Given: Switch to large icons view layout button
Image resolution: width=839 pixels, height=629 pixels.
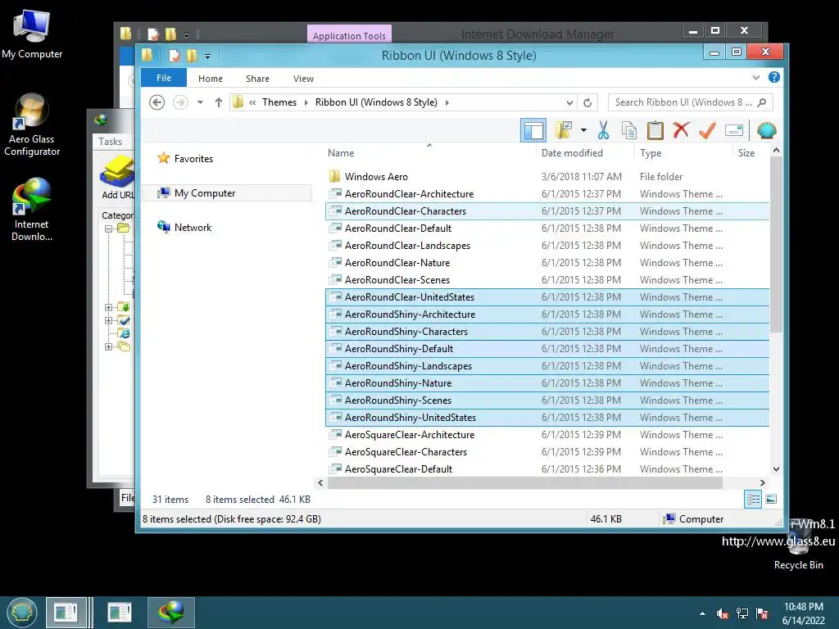Looking at the screenshot, I should click(x=770, y=499).
